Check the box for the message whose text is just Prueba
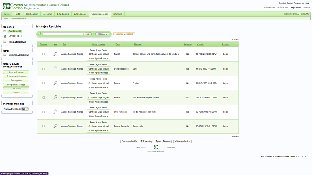Viewport: 312px width, 175px height. [43, 83]
